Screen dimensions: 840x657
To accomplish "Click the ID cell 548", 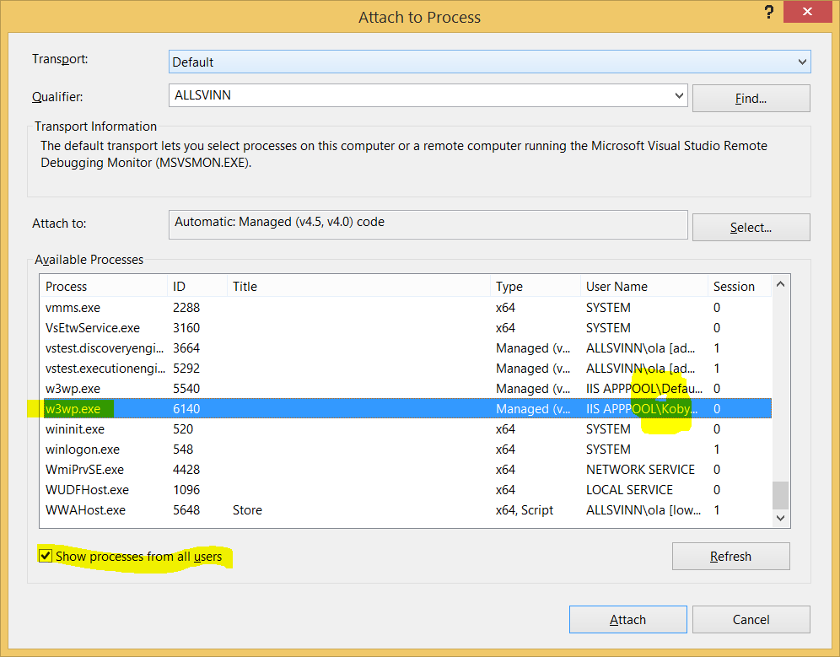I will (183, 450).
